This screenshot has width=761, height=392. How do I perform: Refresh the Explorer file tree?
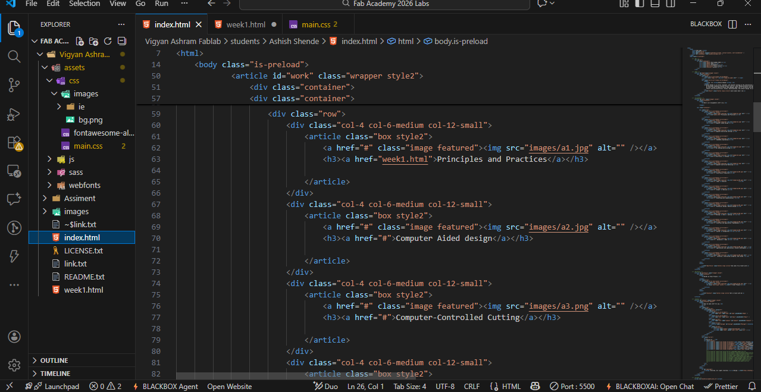pos(108,41)
